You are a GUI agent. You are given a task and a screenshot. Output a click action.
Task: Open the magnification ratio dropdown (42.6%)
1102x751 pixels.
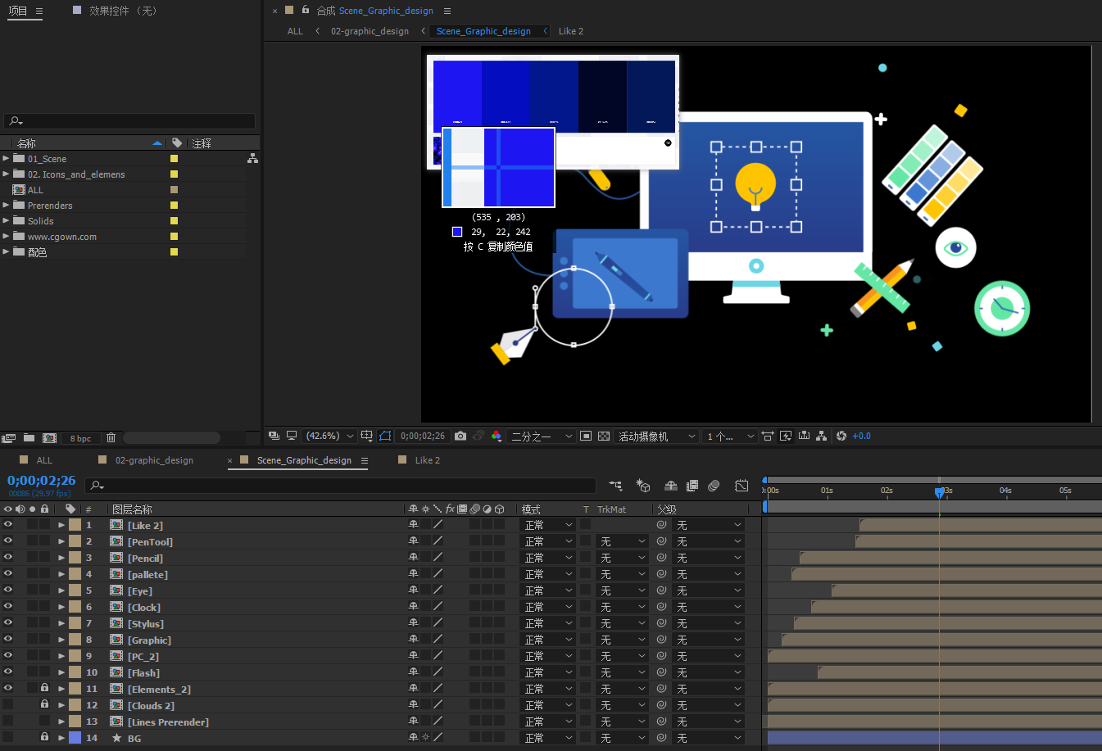(329, 437)
